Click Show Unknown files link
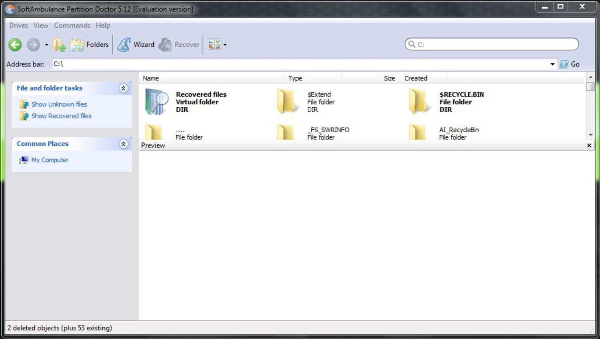Image resolution: width=600 pixels, height=339 pixels. pyautogui.click(x=59, y=104)
